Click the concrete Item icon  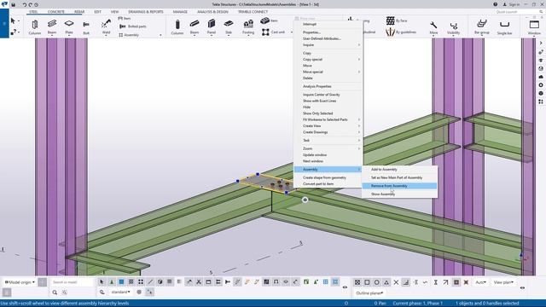coord(265,20)
